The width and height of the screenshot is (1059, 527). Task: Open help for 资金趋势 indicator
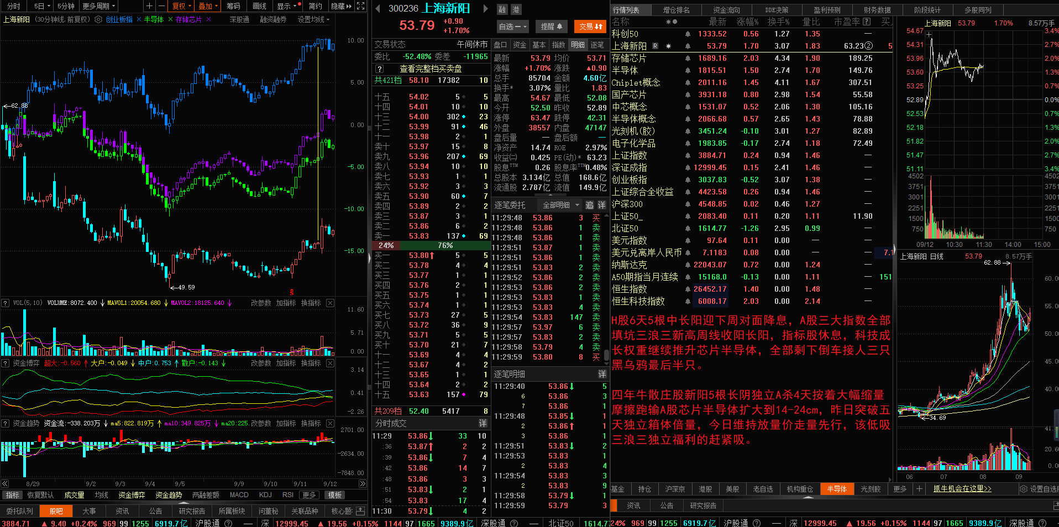point(5,423)
